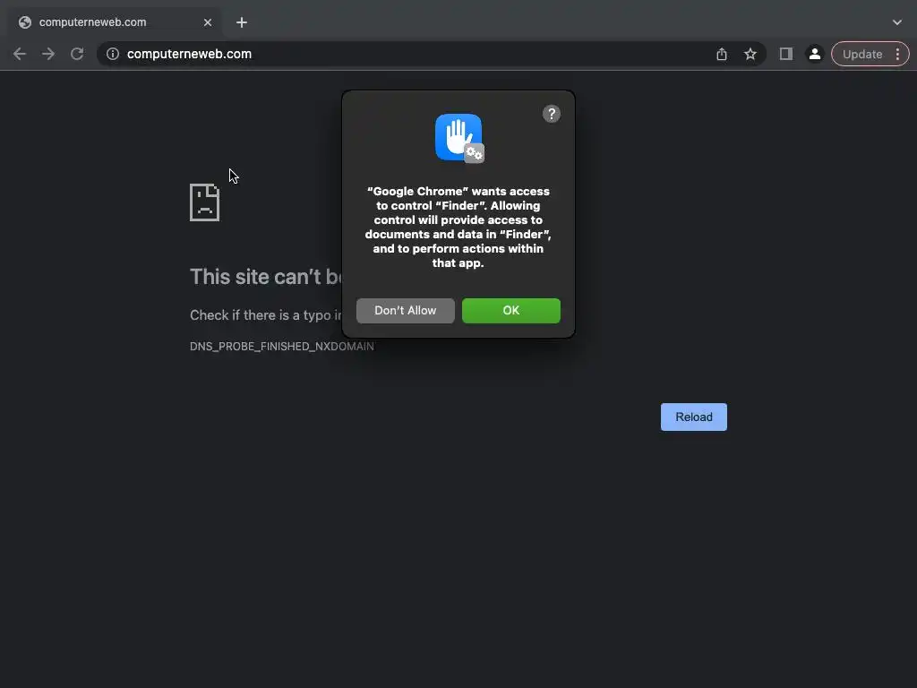917x688 pixels.
Task: Confirm with the green OK button
Action: coord(511,311)
